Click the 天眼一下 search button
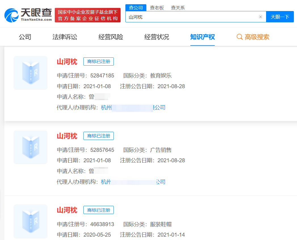The height and width of the screenshot is (240, 297). [280, 17]
